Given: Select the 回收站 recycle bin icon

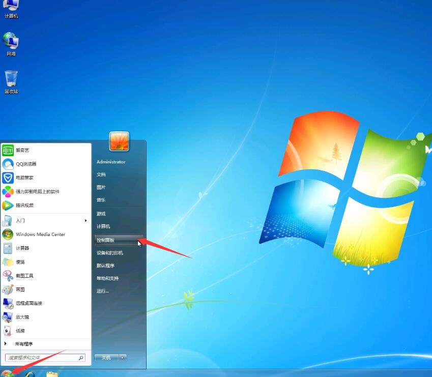Looking at the screenshot, I should pos(11,82).
